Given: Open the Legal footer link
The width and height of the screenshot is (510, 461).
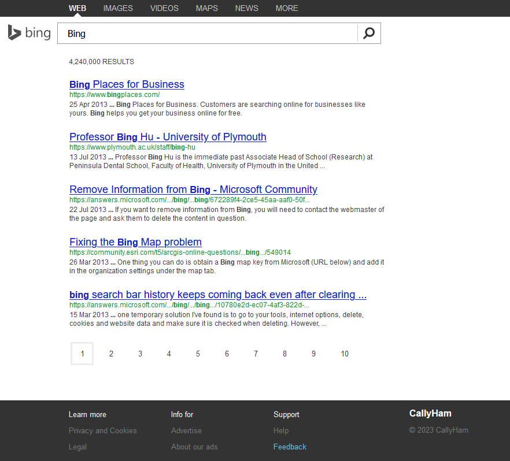Looking at the screenshot, I should (x=77, y=447).
